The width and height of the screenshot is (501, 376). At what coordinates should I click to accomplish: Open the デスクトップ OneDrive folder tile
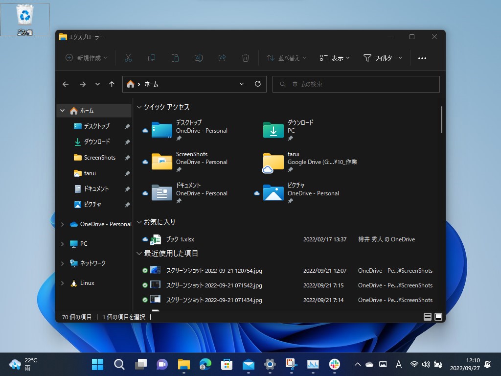(x=189, y=130)
